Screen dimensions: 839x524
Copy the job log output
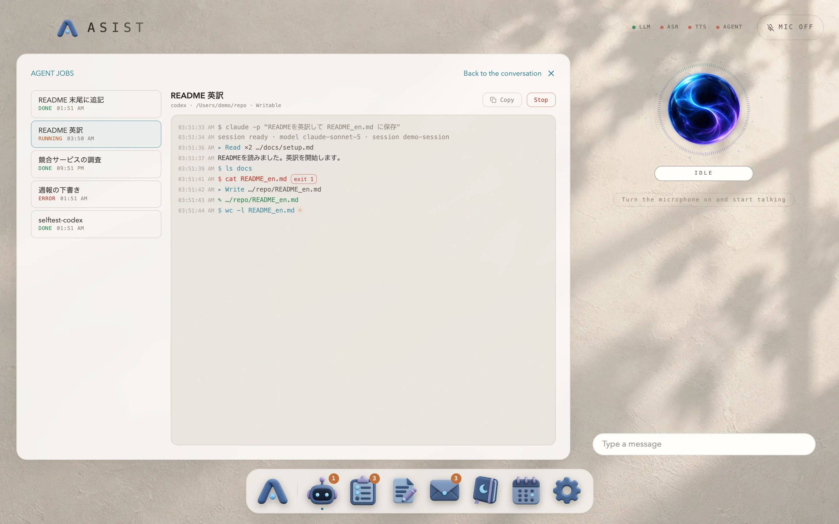click(502, 100)
